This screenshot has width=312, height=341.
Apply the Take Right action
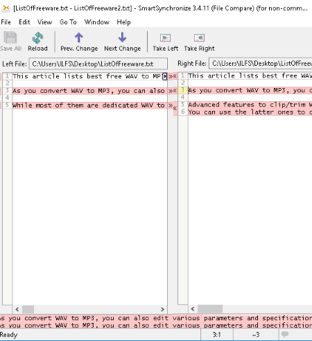(199, 37)
